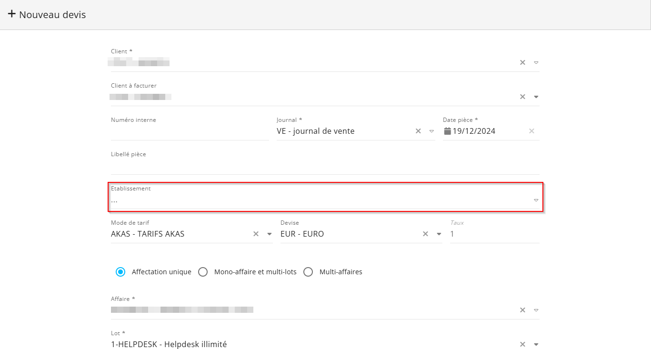Clear the Devise EUR selection

(425, 234)
